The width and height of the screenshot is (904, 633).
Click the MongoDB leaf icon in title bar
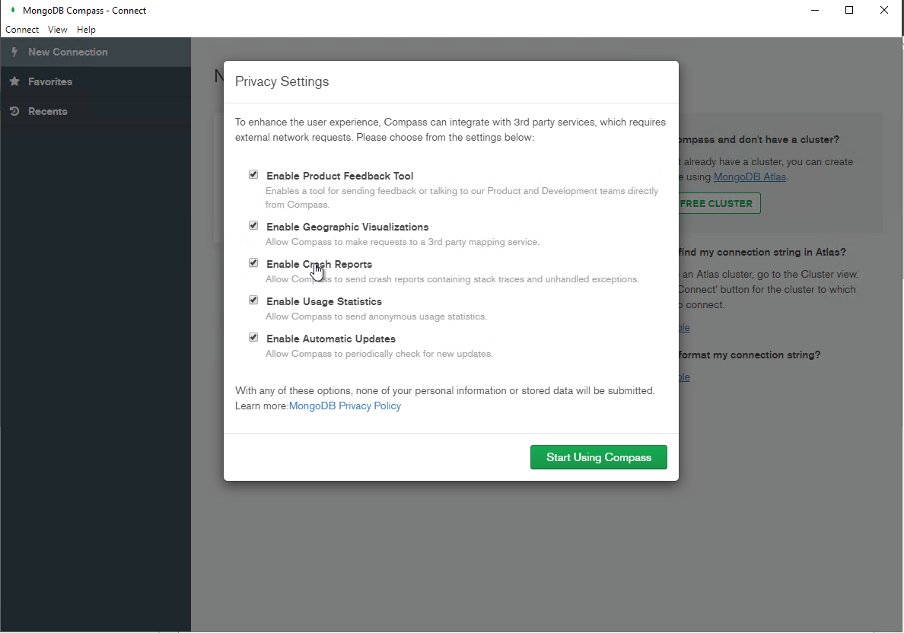click(x=13, y=10)
